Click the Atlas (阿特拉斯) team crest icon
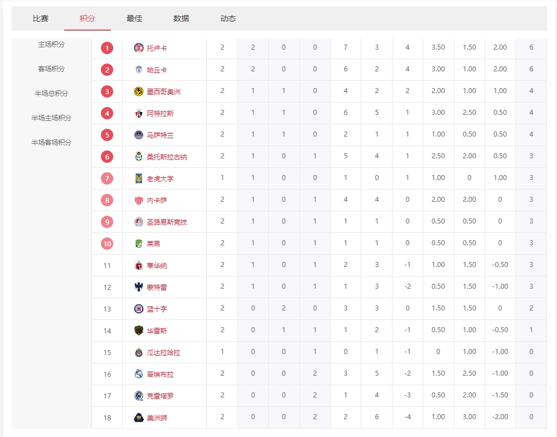This screenshot has height=437, width=557. 139,113
